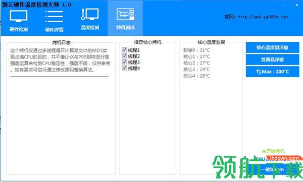Open the 温度检测 thermometer icon
Screen dimensions: 303x182
(90, 14)
